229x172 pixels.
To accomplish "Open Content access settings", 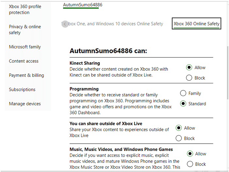I will [x=24, y=61].
